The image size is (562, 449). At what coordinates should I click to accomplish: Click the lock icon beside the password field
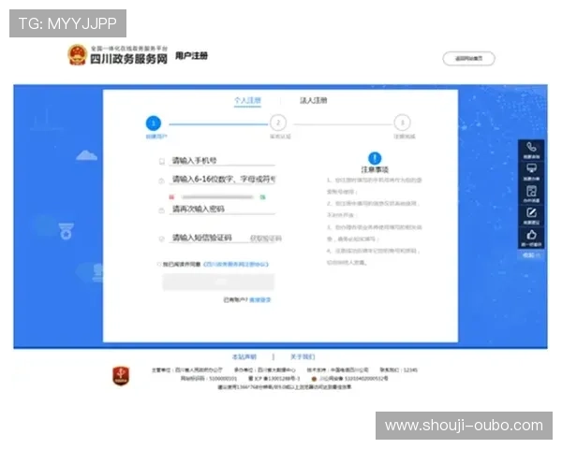(161, 181)
